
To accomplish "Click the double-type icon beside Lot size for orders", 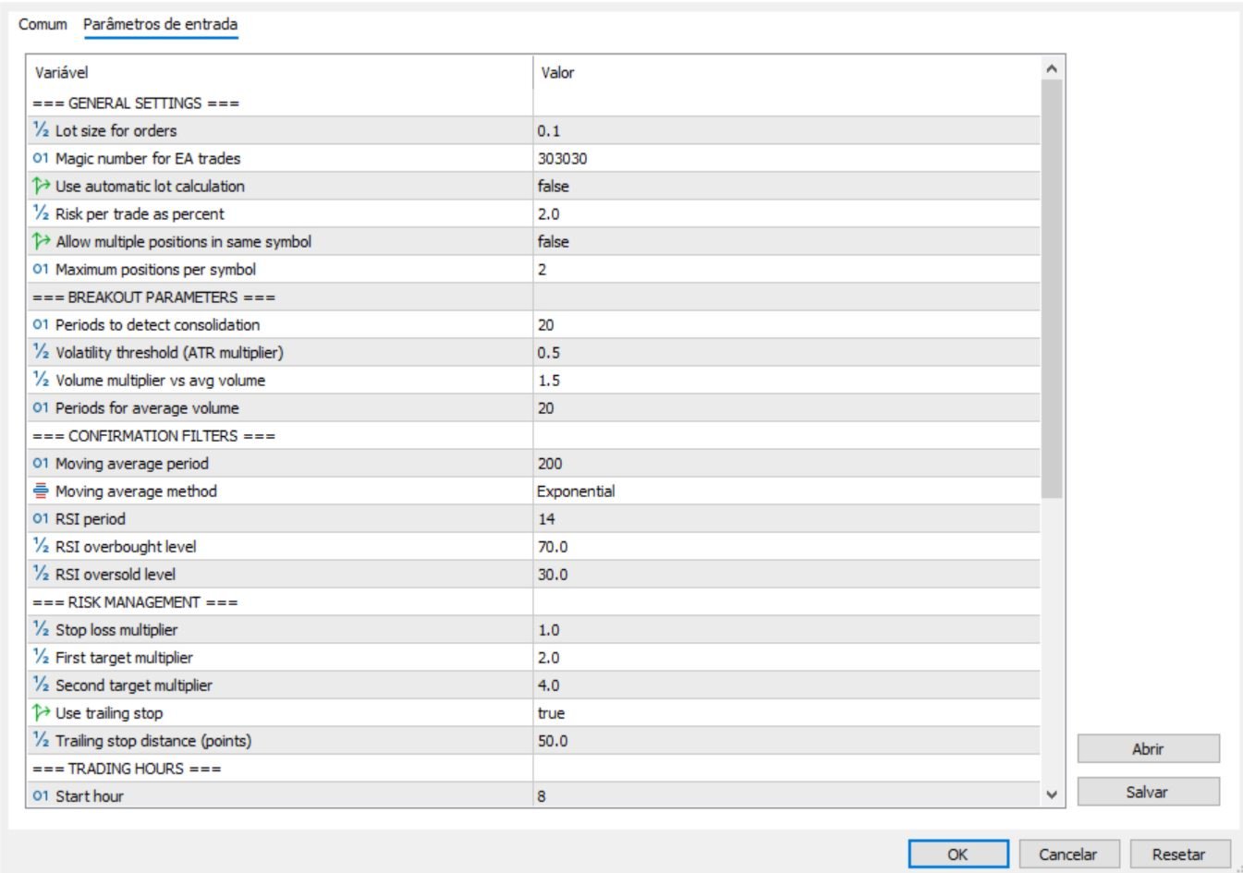I will [41, 130].
